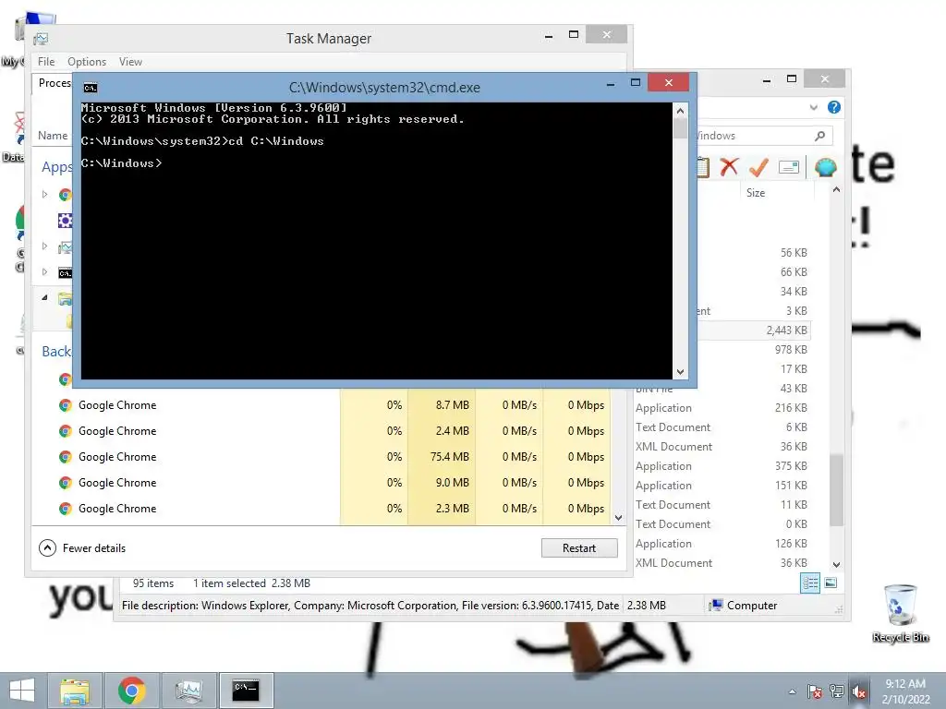Image resolution: width=946 pixels, height=709 pixels.
Task: Select the Chrome app row icon under Apps
Action: pyautogui.click(x=66, y=195)
